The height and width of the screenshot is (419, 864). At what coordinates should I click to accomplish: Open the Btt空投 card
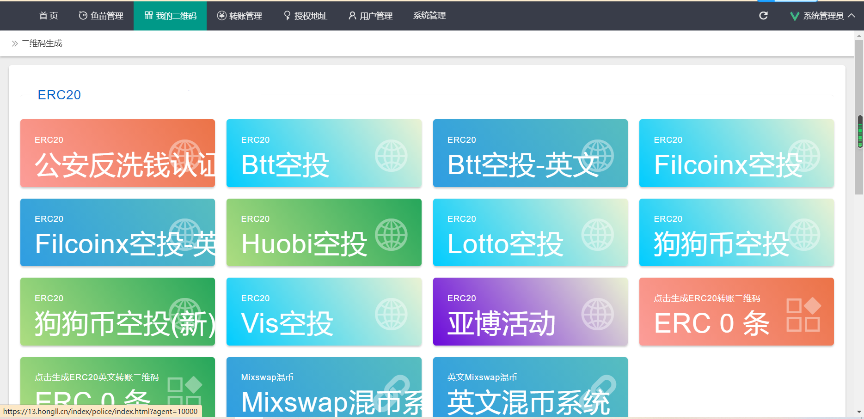[324, 153]
